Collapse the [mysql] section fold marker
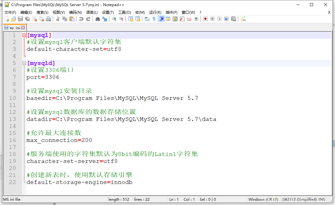 (x=24, y=35)
